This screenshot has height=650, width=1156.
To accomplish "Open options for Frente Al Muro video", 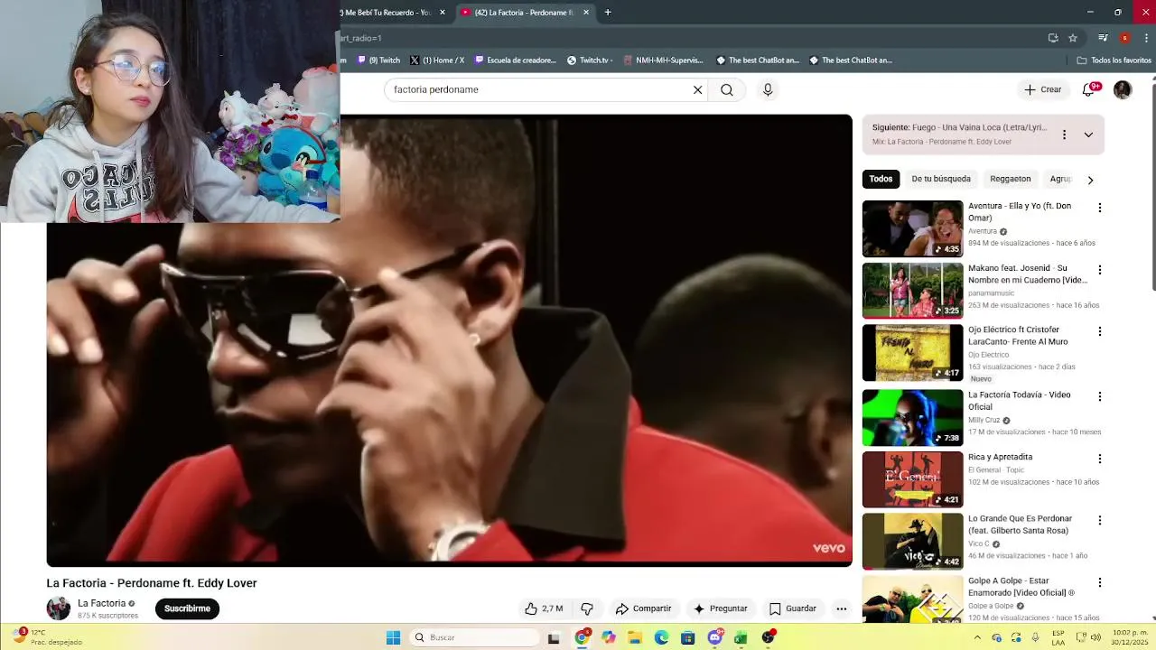I will tap(1099, 331).
